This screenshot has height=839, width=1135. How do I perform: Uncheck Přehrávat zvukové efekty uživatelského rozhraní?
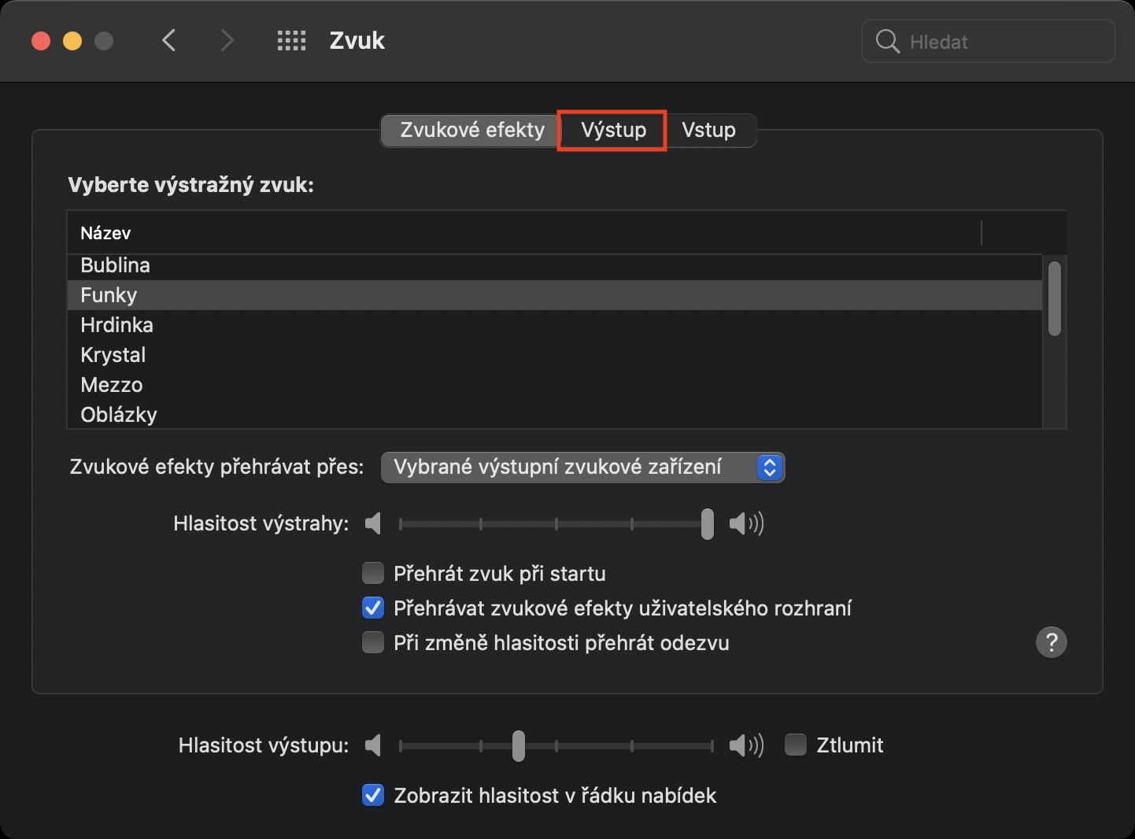pos(373,608)
